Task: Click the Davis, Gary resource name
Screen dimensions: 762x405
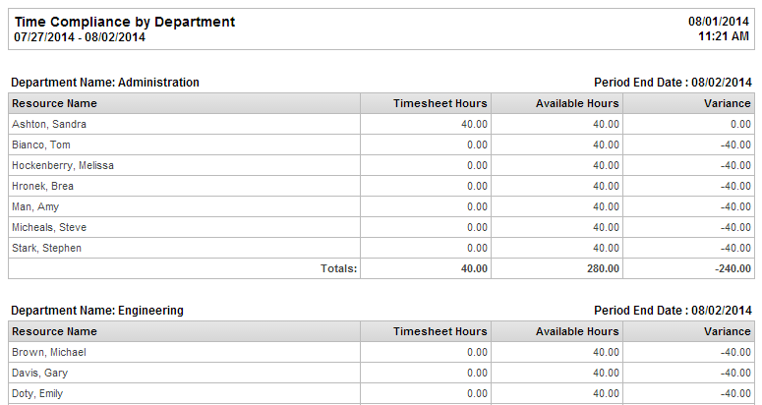Action: coord(39,373)
